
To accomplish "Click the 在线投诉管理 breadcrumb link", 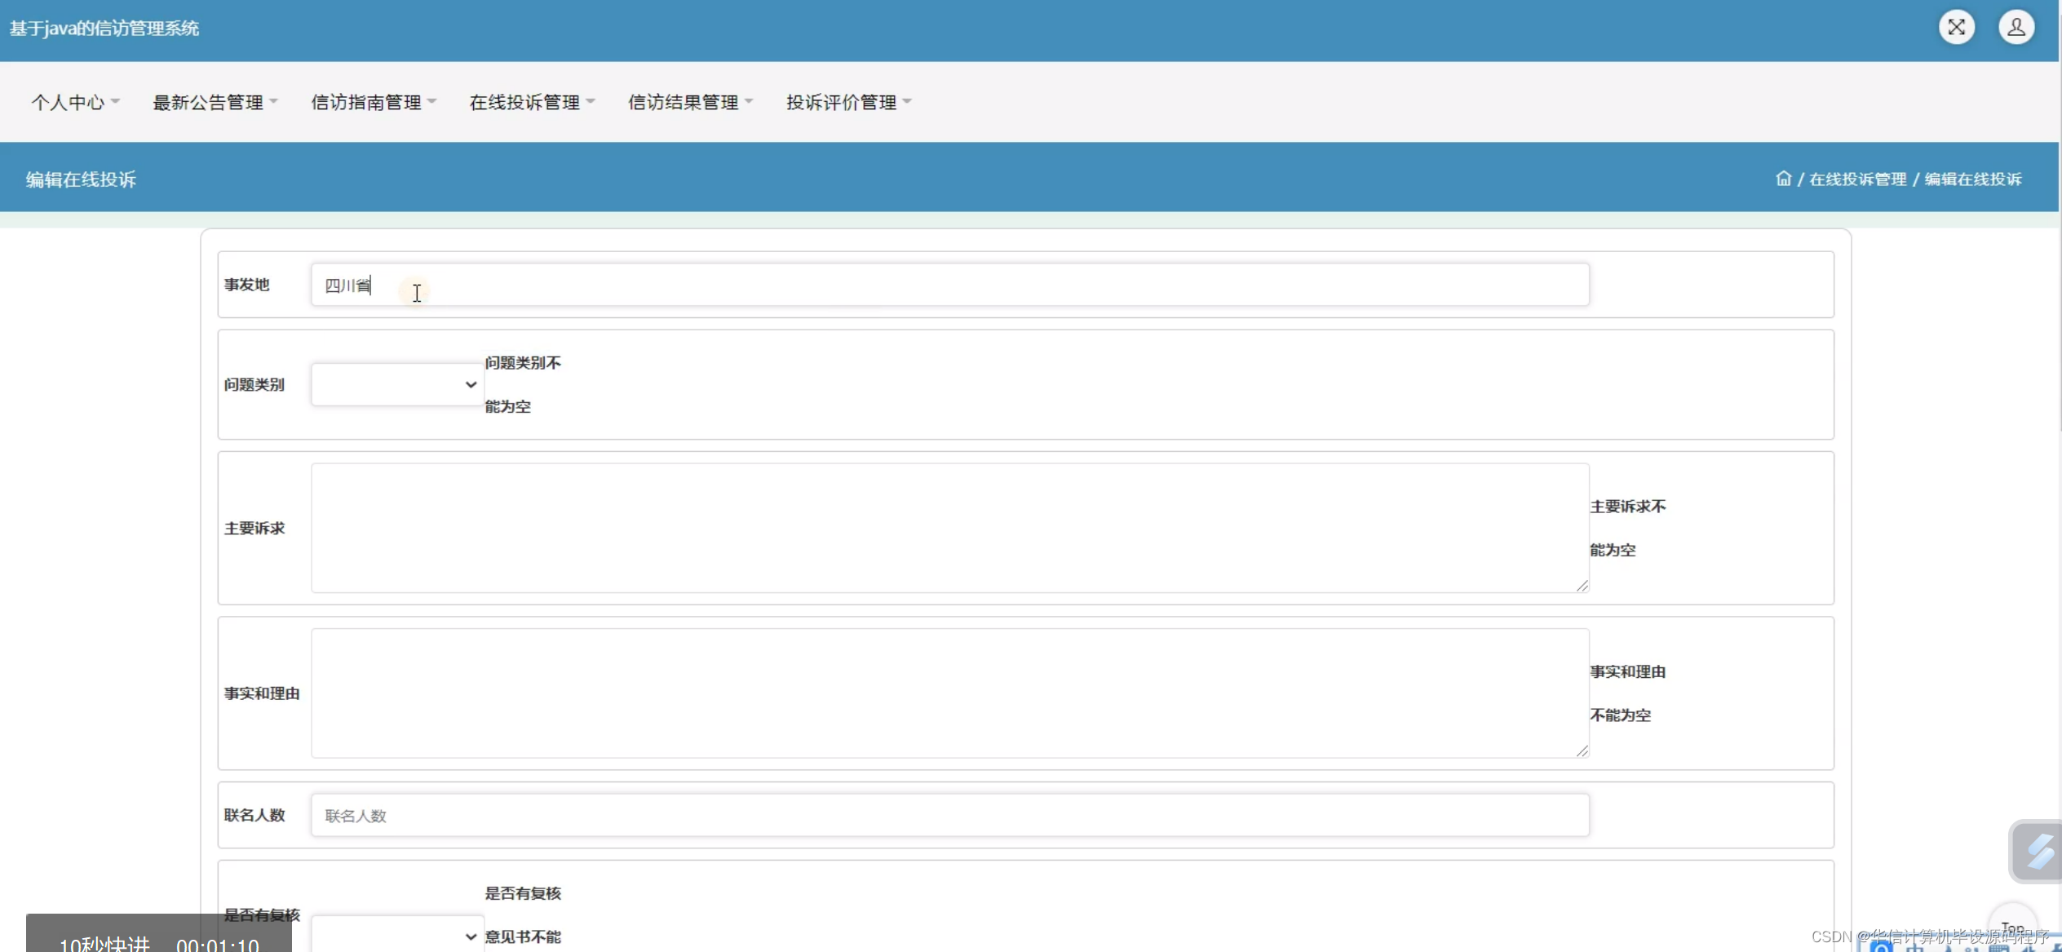I will click(1857, 179).
